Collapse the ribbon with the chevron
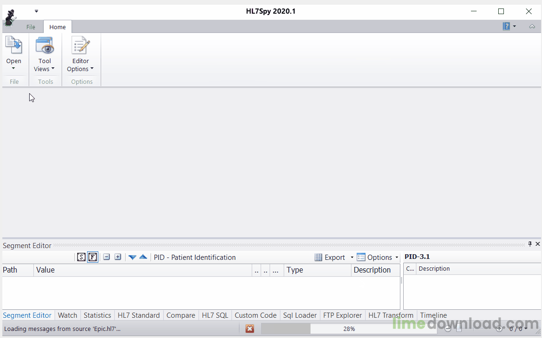Image resolution: width=542 pixels, height=338 pixels. pyautogui.click(x=532, y=26)
